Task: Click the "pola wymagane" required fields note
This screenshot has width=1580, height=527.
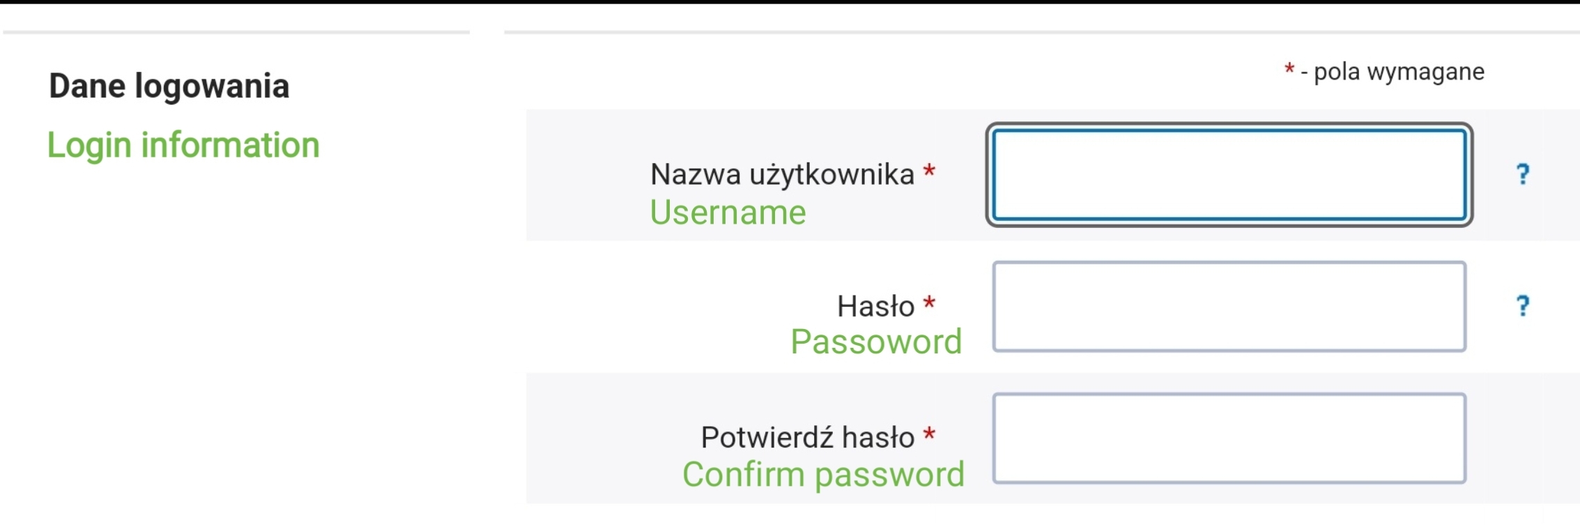Action: click(1399, 72)
